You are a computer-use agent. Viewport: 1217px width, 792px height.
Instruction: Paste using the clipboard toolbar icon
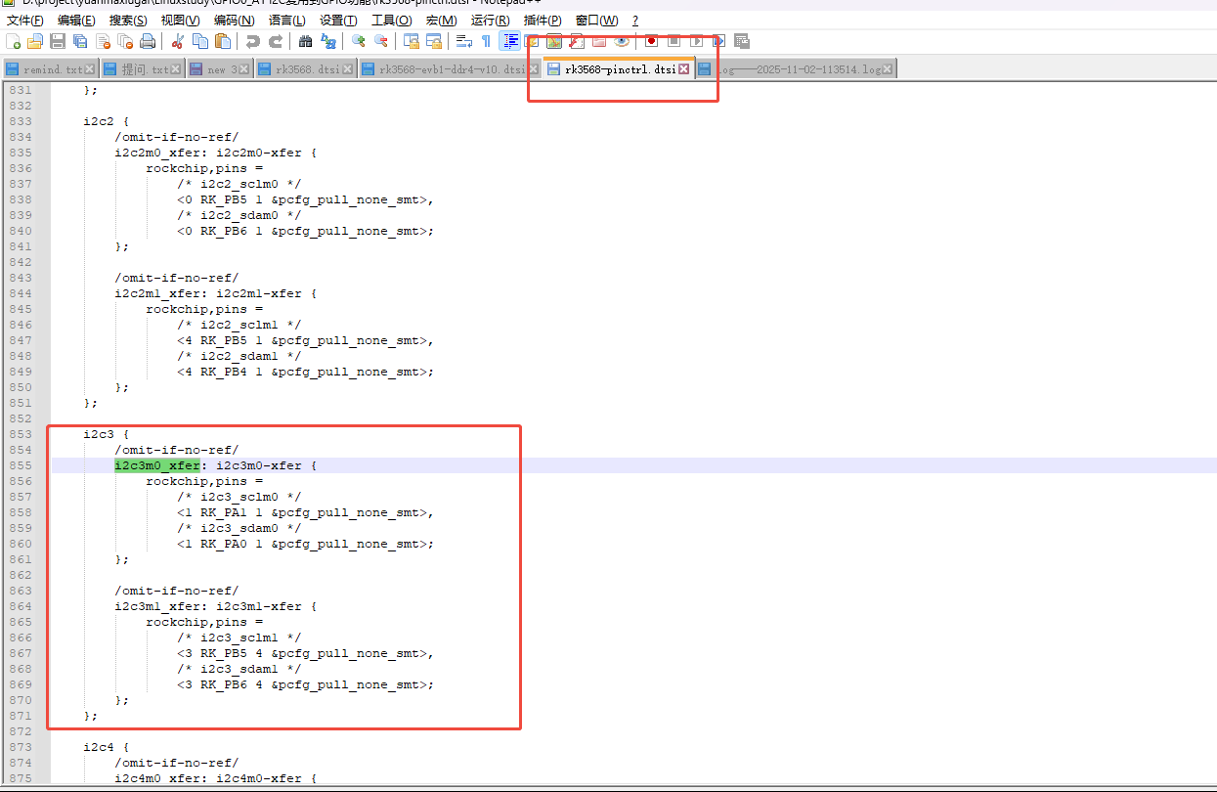point(223,41)
